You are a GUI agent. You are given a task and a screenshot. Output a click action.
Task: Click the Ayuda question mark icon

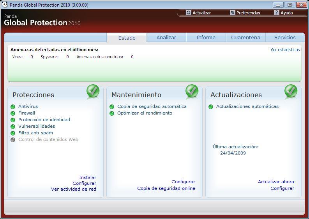tap(277, 13)
